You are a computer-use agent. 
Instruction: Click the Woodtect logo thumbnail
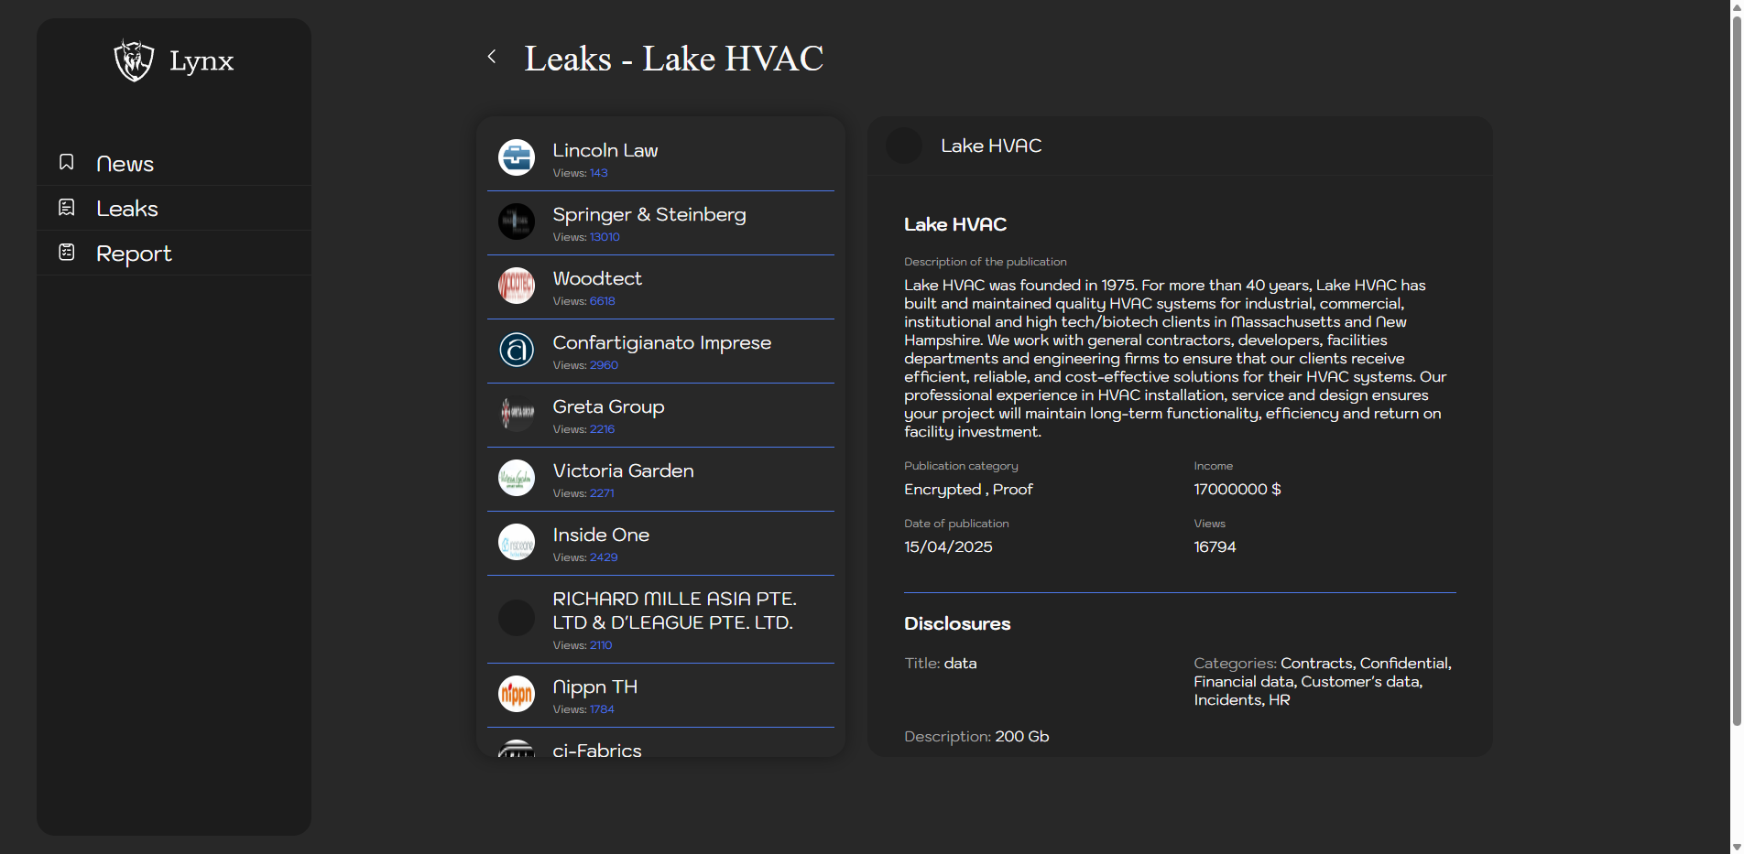(517, 286)
